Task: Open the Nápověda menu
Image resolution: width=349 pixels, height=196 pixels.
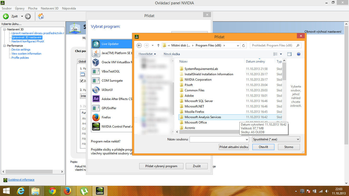Action: tap(69, 8)
